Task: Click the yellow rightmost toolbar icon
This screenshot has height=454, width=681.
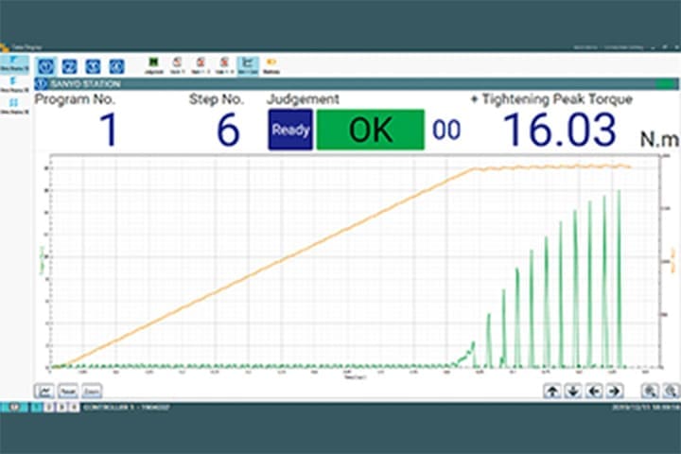Action: pos(271,64)
